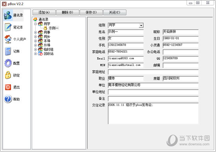This screenshot has width=216, height=152.
Task: Click the 生日 field 1980-01-01
Action: click(x=181, y=39)
